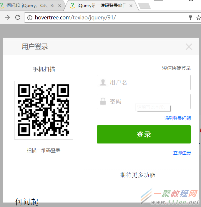Click the user avatar icon in username field
The image size is (201, 207).
point(103,82)
